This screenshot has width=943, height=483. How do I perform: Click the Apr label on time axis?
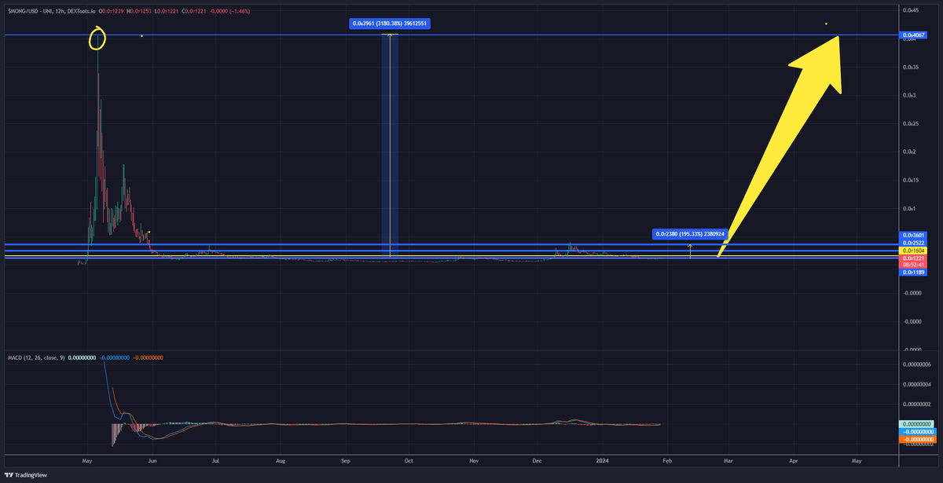[x=793, y=461]
